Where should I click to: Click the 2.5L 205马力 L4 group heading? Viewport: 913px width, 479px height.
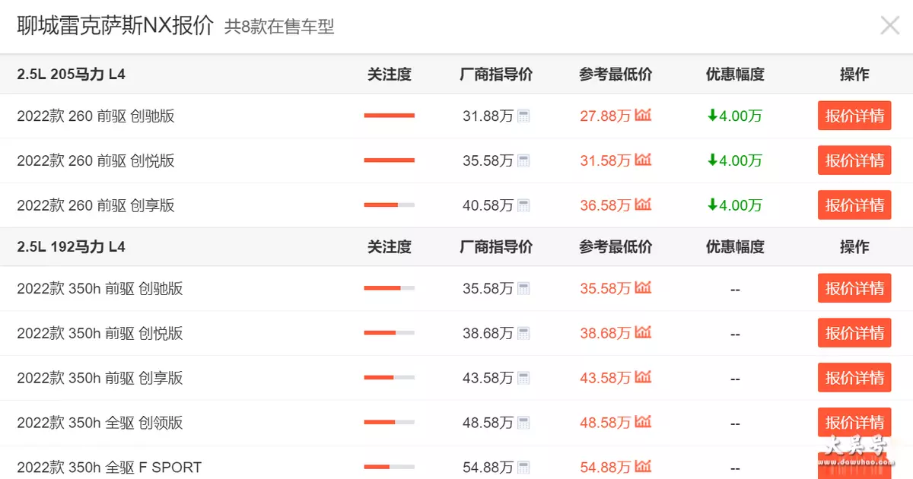[72, 75]
